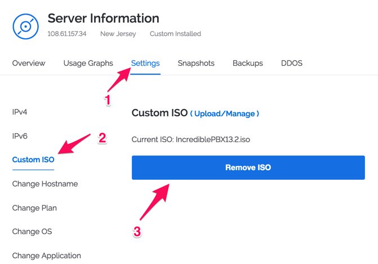Select IPv4 in the settings sidebar
378x264 pixels.
tap(20, 112)
